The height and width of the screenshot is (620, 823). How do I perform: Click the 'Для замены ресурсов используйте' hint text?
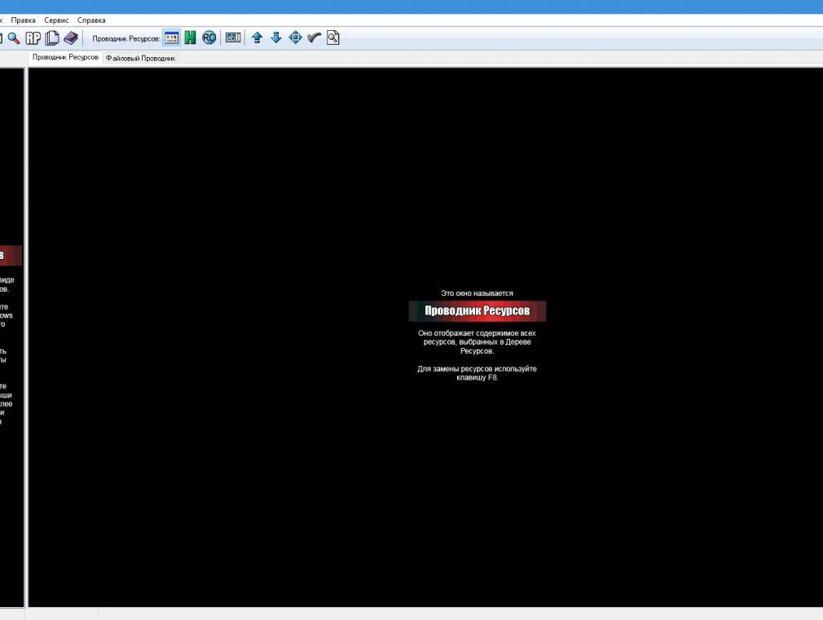tap(477, 368)
